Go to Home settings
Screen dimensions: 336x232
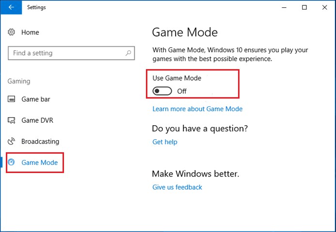click(x=30, y=32)
